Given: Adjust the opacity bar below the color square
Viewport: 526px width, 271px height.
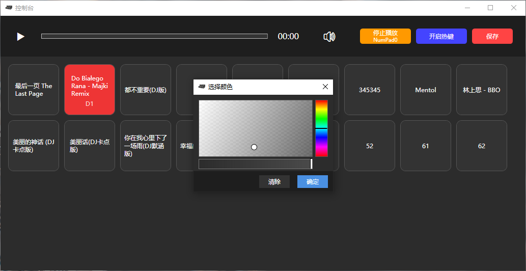Looking at the screenshot, I should click(256, 164).
